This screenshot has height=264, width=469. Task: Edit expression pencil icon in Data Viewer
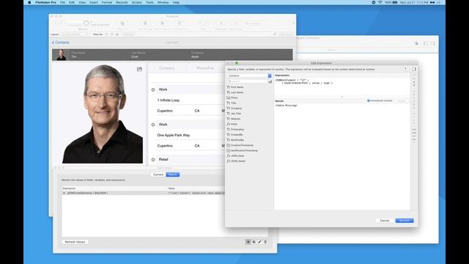click(x=259, y=242)
